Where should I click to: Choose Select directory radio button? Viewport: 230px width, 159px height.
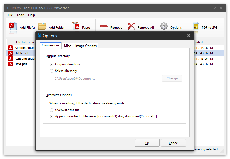[52, 71]
